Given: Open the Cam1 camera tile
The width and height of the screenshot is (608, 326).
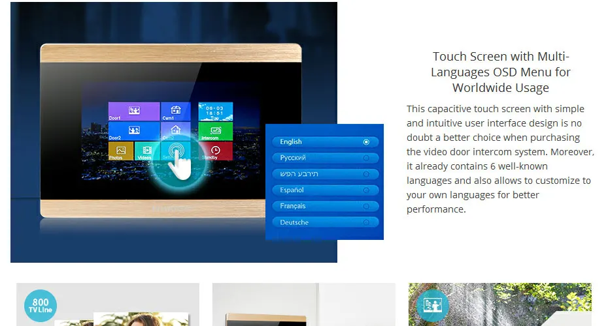Looking at the screenshot, I should pyautogui.click(x=176, y=111).
